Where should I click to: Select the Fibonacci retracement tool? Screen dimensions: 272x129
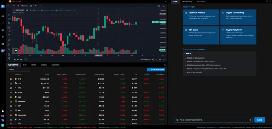[9, 19]
